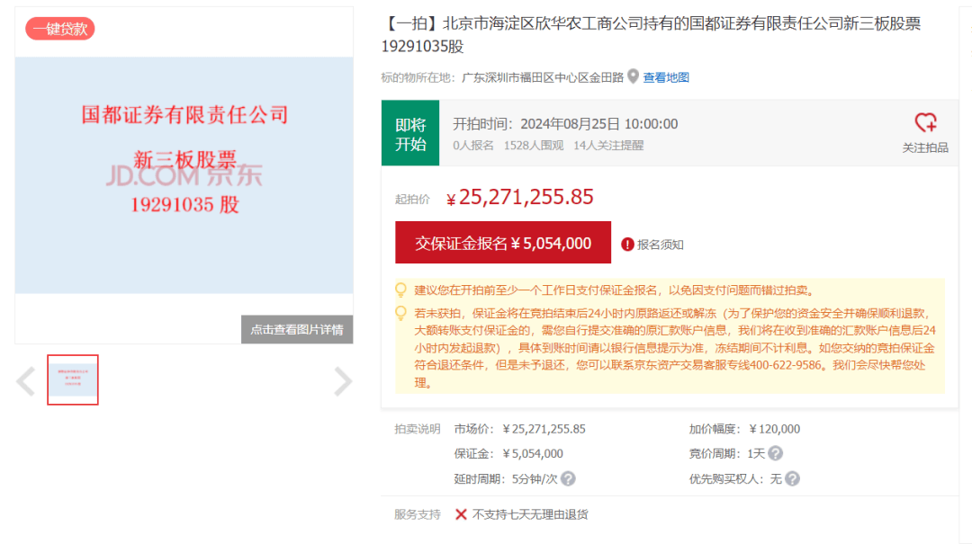Click the red X icon beside 不支持七天无理由退货
The width and height of the screenshot is (972, 544).
tap(461, 514)
